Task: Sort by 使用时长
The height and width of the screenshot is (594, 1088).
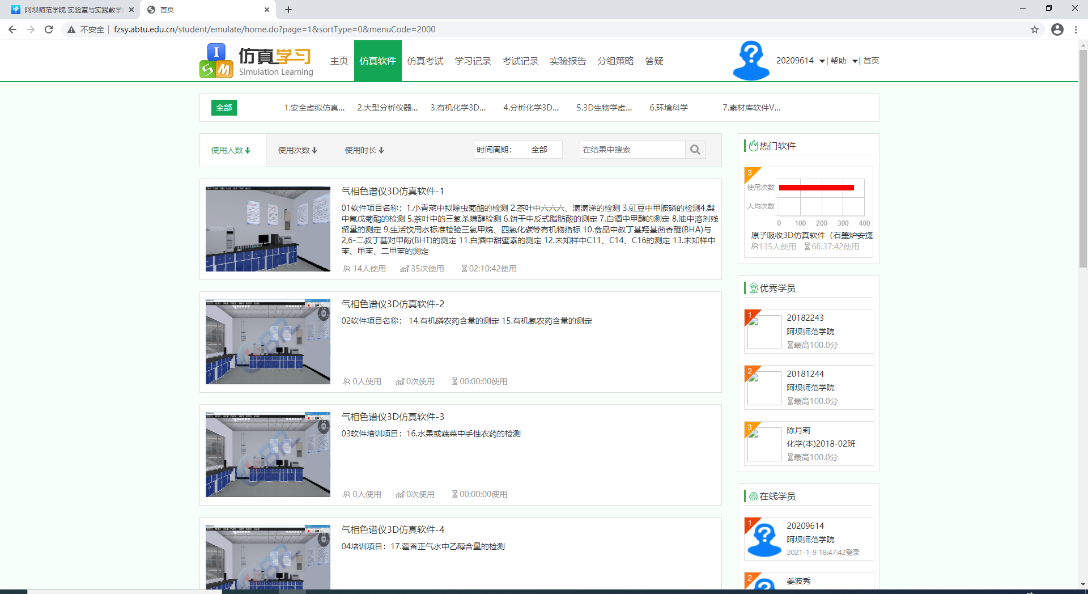Action: (x=364, y=150)
